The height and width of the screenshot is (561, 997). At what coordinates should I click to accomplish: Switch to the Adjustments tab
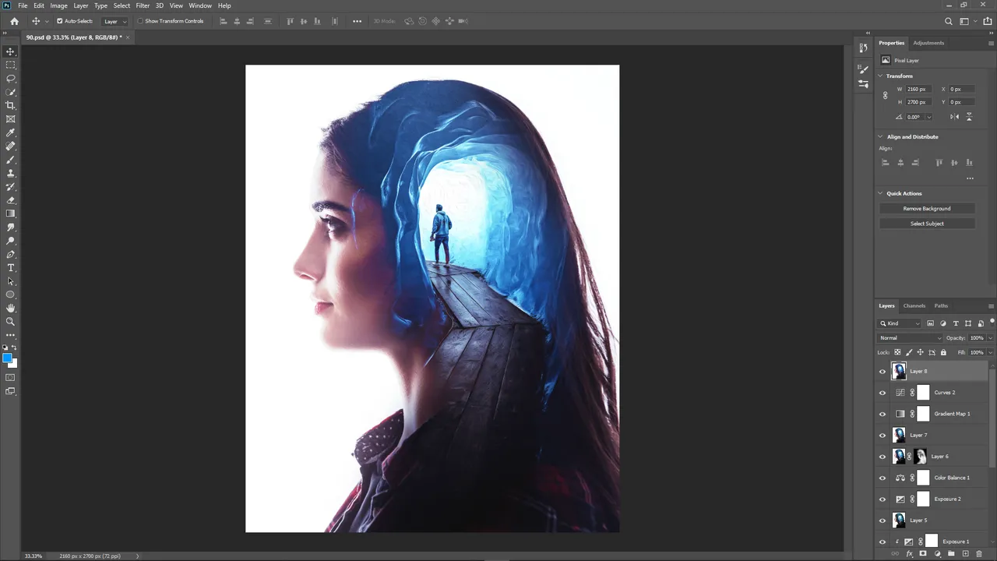928,43
